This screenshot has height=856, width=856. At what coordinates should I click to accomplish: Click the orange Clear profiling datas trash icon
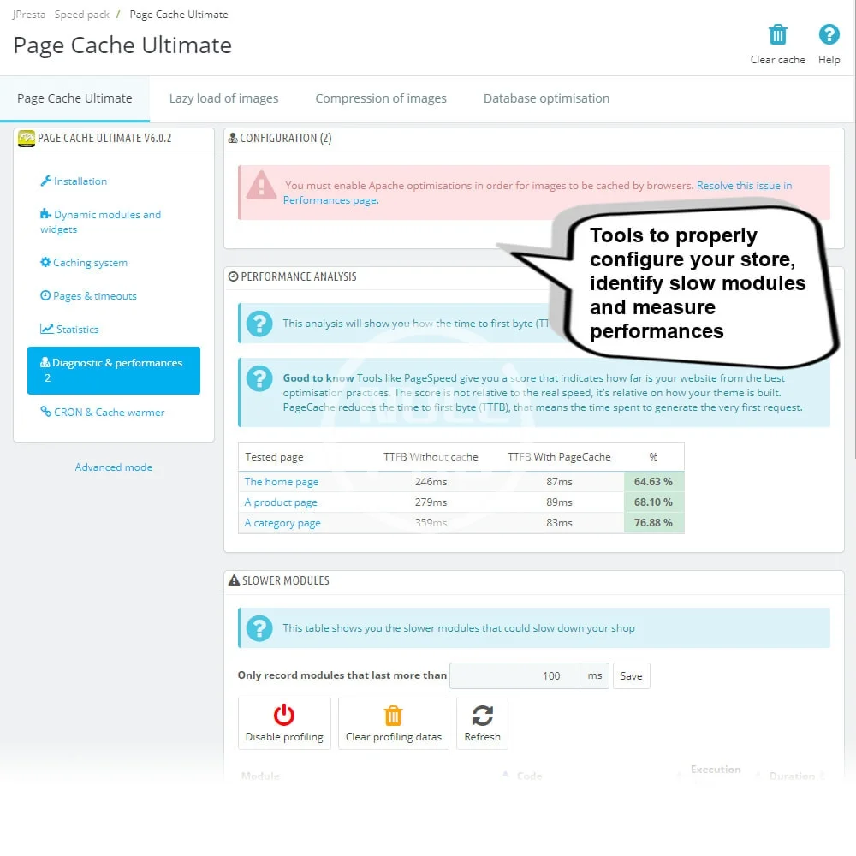393,716
